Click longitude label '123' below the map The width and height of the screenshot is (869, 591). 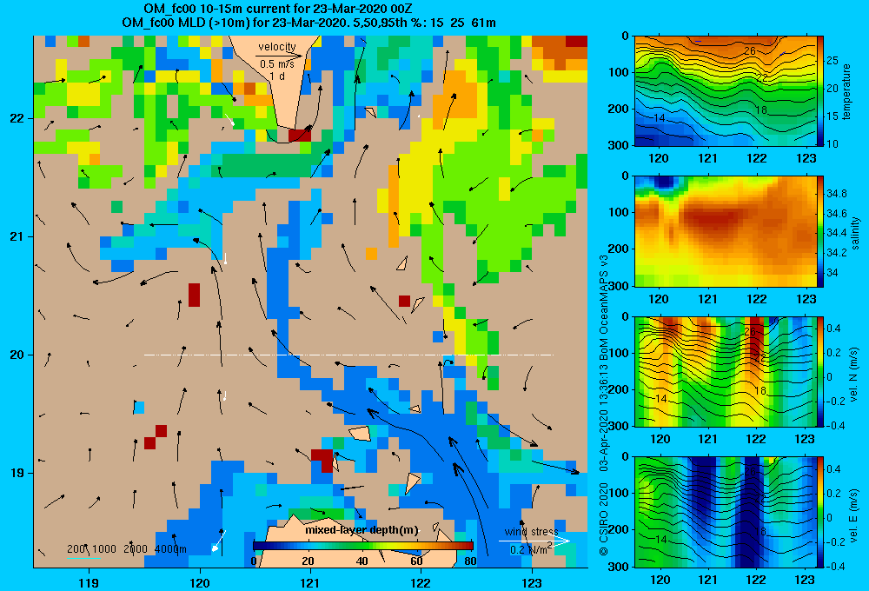[532, 582]
